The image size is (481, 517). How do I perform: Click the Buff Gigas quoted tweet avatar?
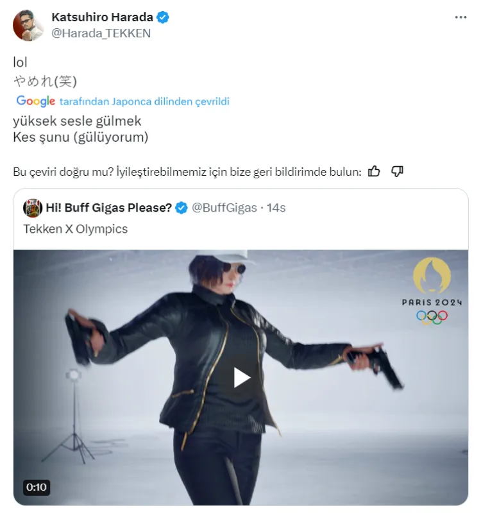(33, 207)
